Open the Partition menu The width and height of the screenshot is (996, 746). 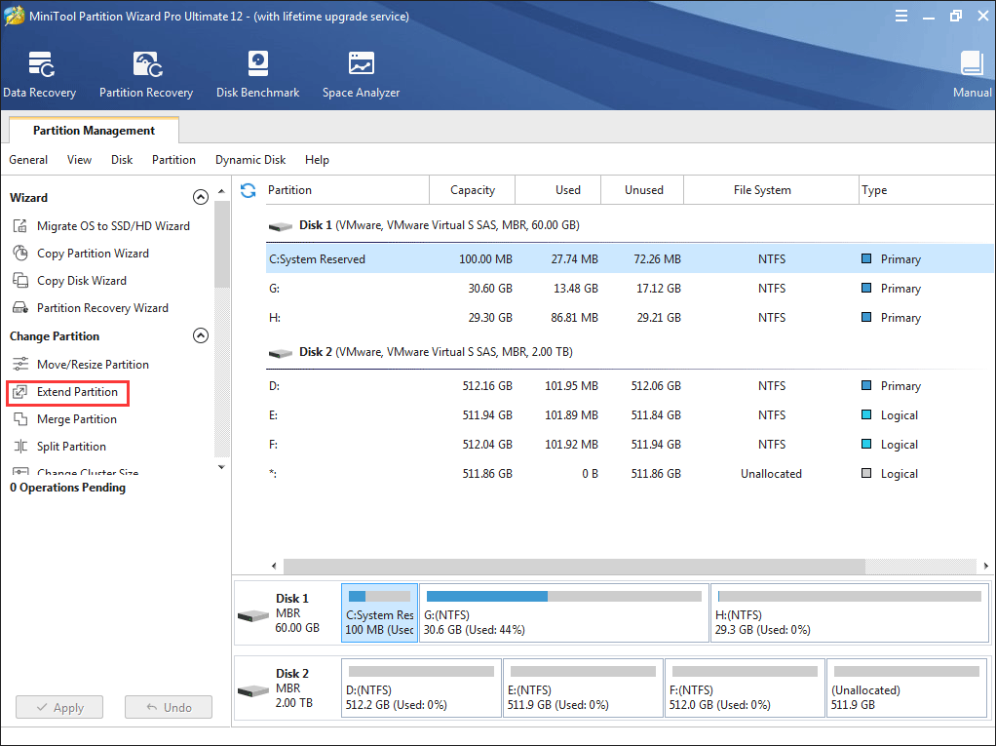(x=173, y=160)
